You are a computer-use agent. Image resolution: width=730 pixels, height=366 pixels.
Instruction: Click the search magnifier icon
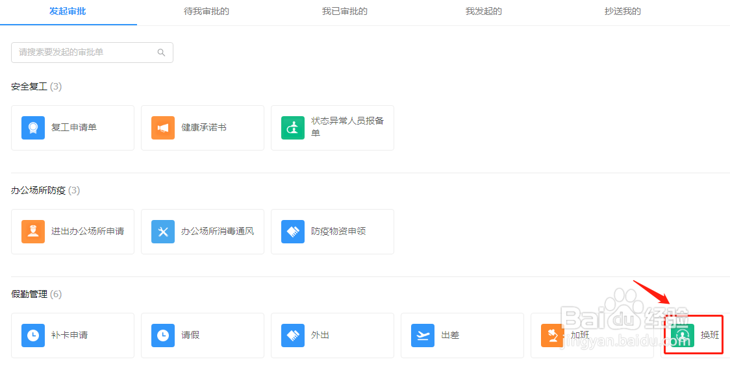(x=161, y=53)
